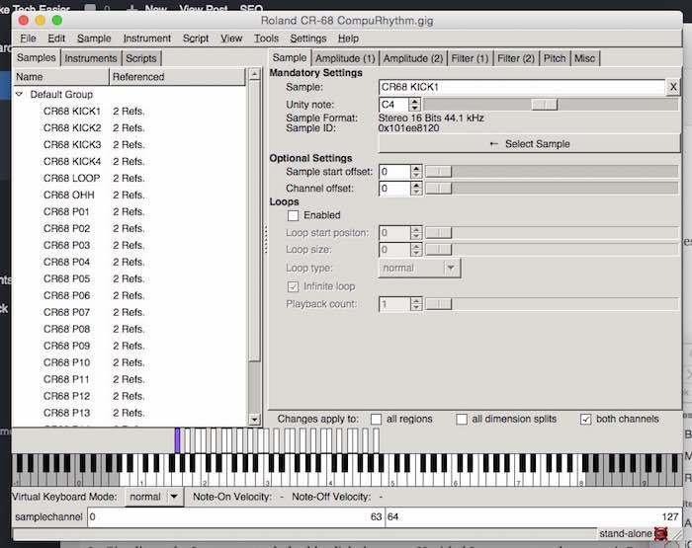The image size is (692, 548).
Task: Click the Sample start offset slider
Action: (552, 172)
